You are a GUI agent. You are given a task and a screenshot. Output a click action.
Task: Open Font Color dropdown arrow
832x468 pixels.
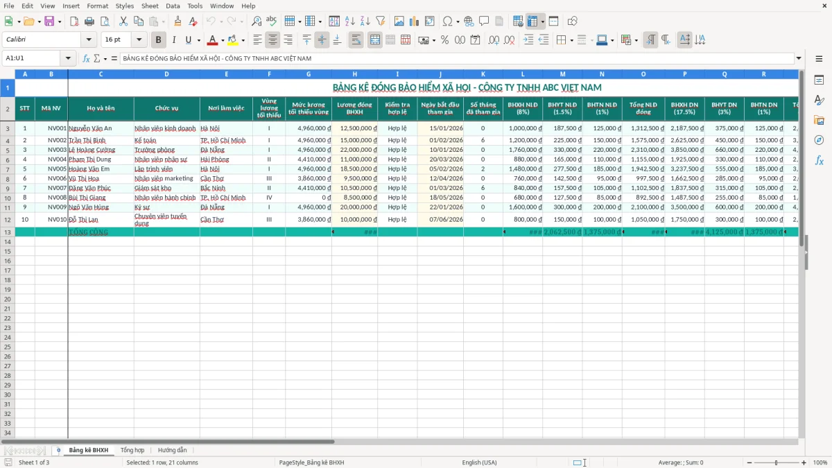[223, 40]
